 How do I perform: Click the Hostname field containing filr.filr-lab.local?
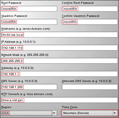[x=60, y=35]
